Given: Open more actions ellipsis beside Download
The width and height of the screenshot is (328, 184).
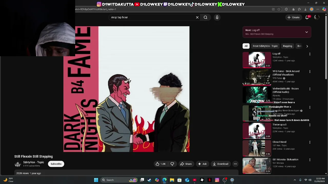Looking at the screenshot, I should [235, 164].
